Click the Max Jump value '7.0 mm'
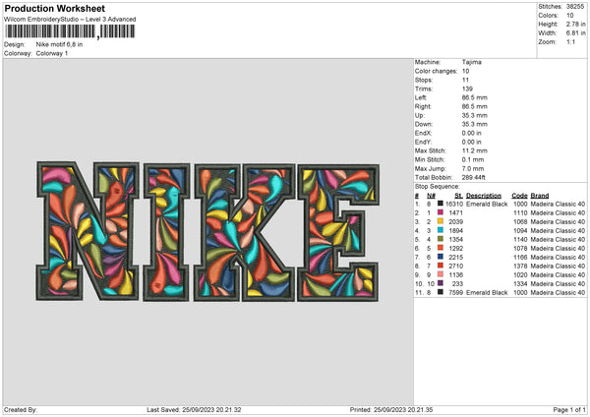590x417 pixels. [473, 168]
